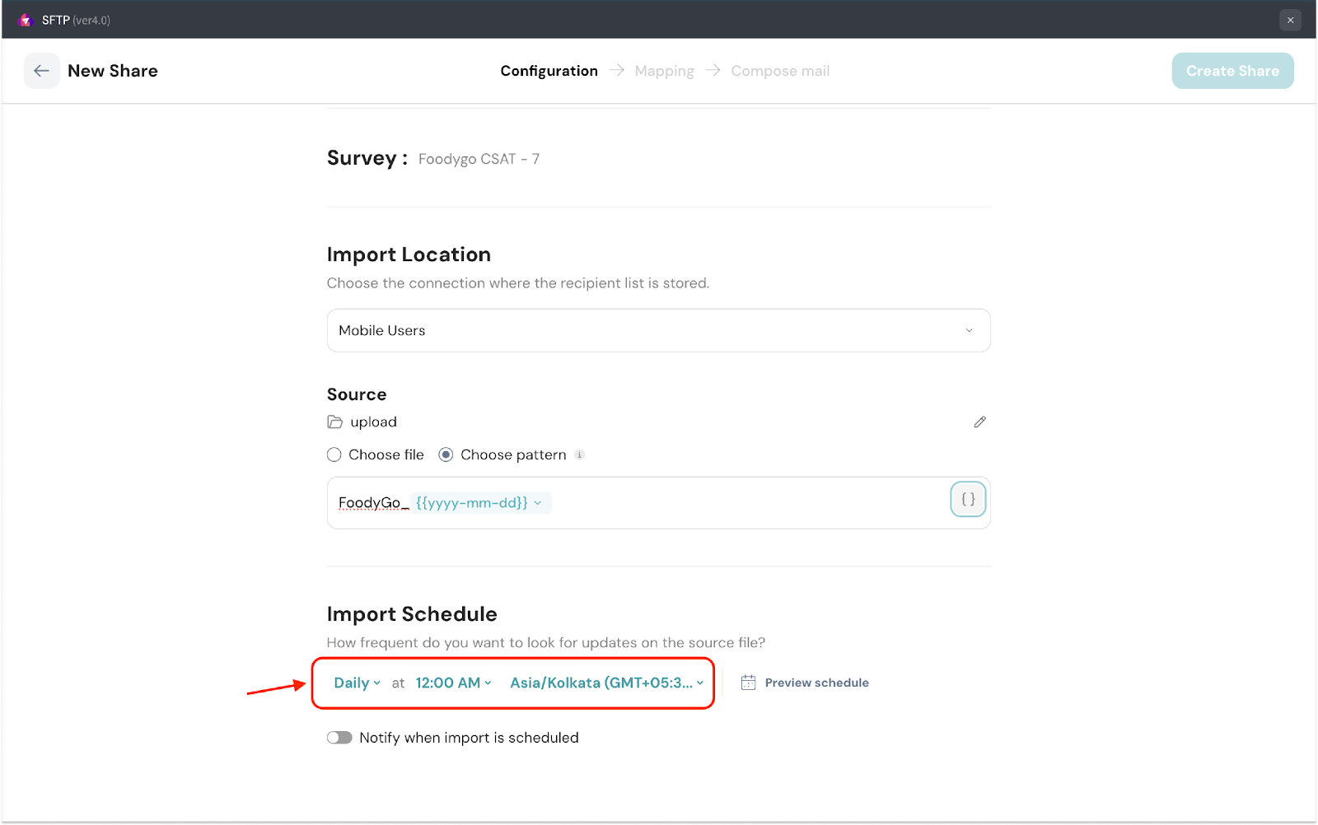Enable Notify when import is scheduled
The width and height of the screenshot is (1318, 825).
[x=339, y=738]
